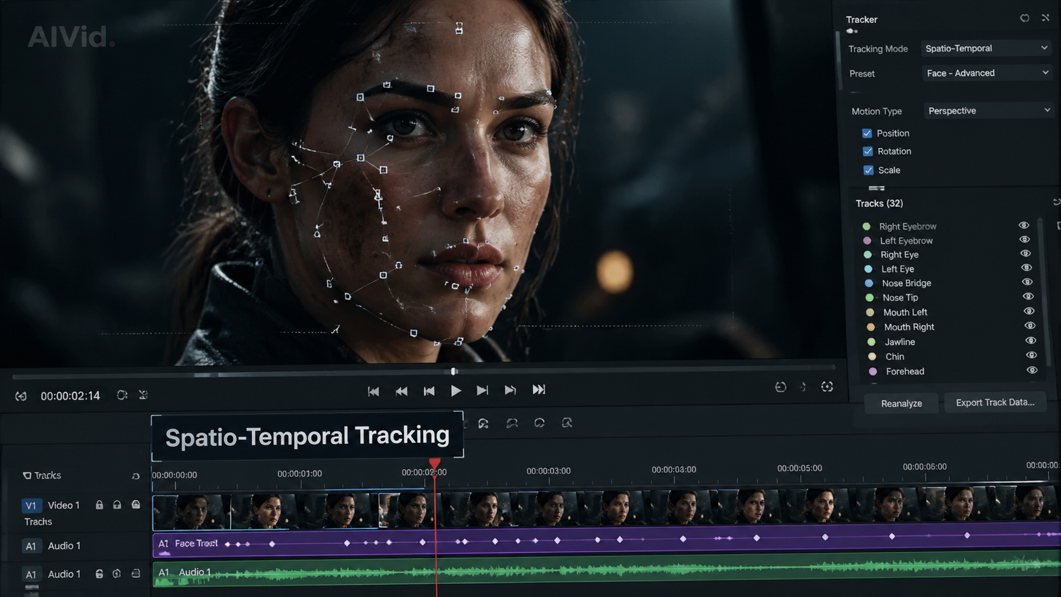The image size is (1061, 597).
Task: Click the circular refresh icon right of the playback bar
Action: coord(781,387)
